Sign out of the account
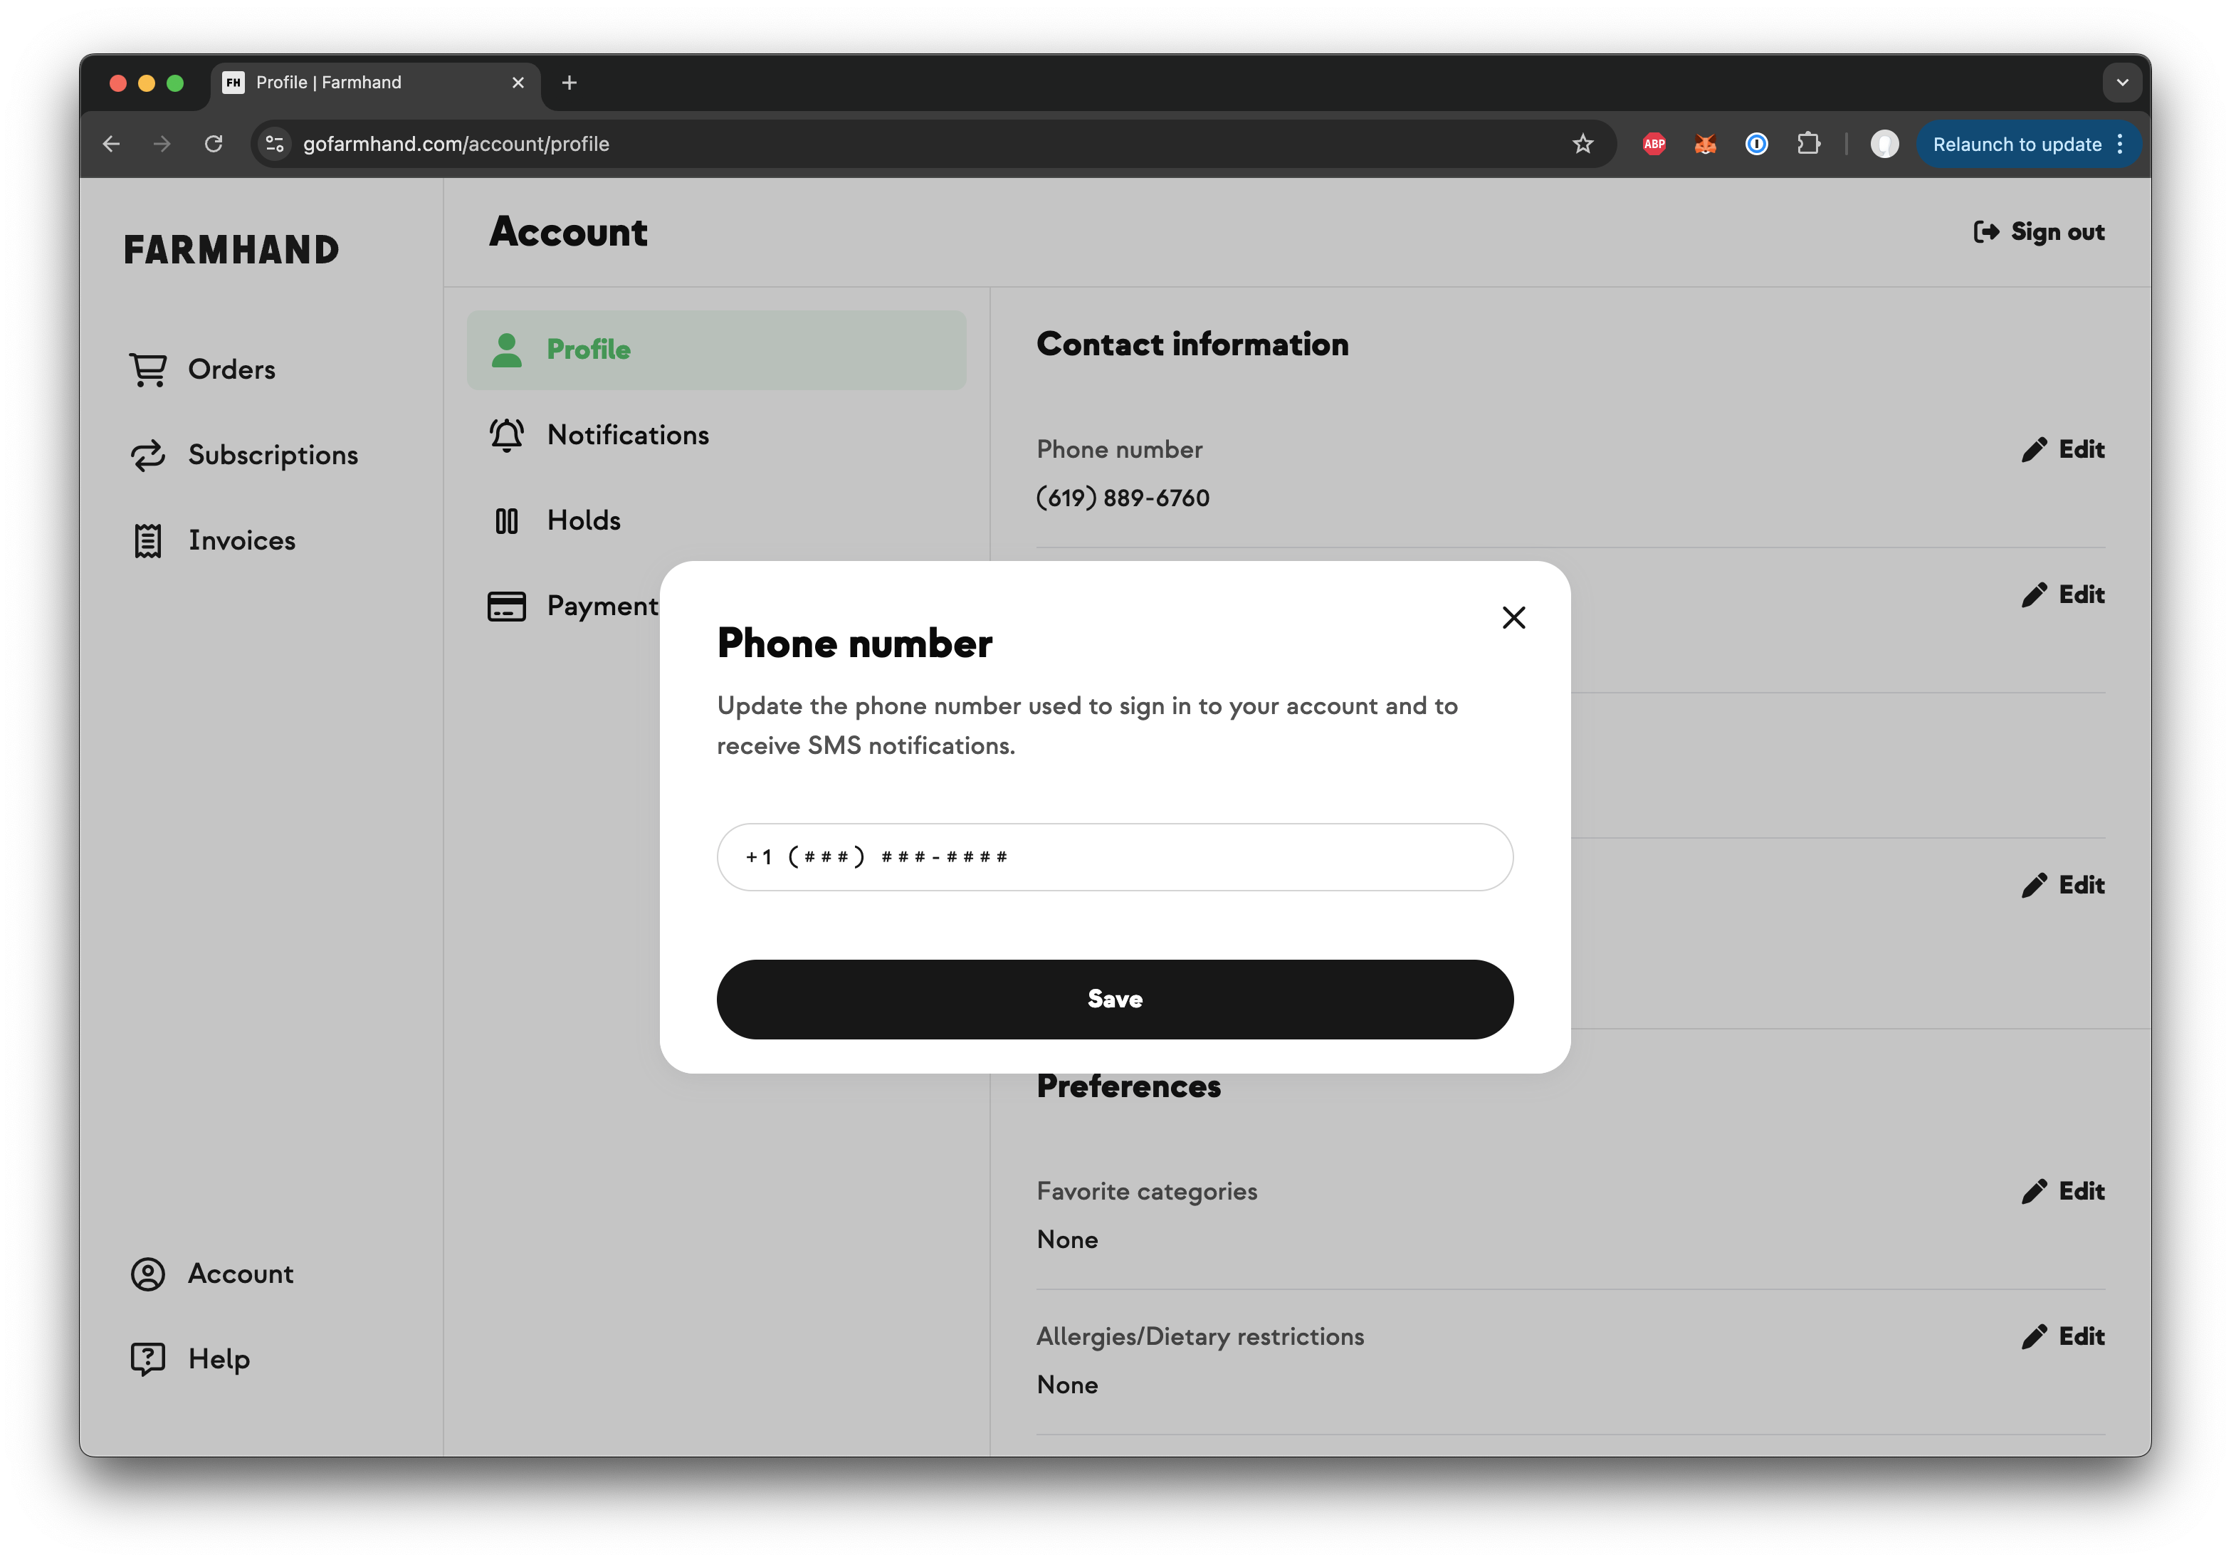 (2039, 231)
